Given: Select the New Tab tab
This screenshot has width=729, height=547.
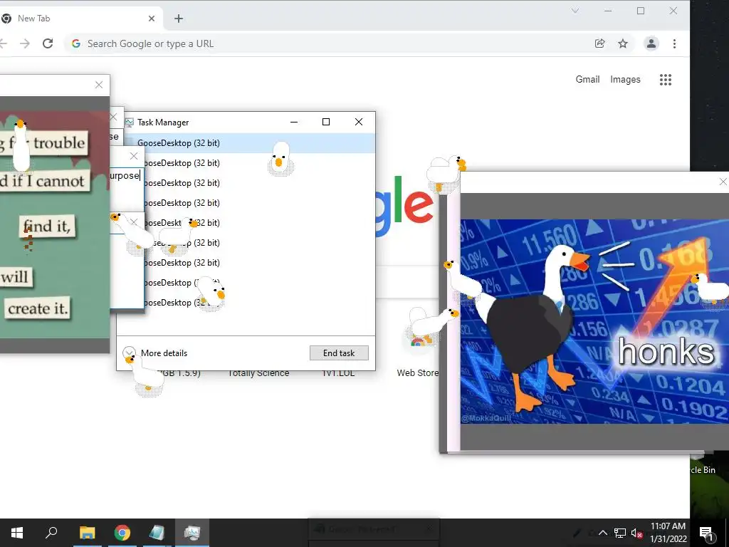Looking at the screenshot, I should [x=79, y=19].
